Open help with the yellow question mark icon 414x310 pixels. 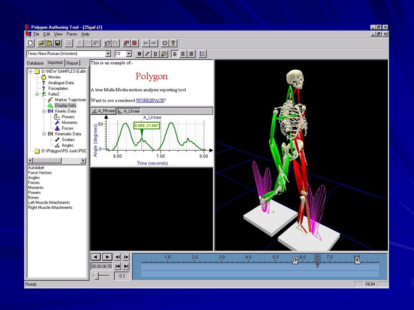[x=173, y=43]
